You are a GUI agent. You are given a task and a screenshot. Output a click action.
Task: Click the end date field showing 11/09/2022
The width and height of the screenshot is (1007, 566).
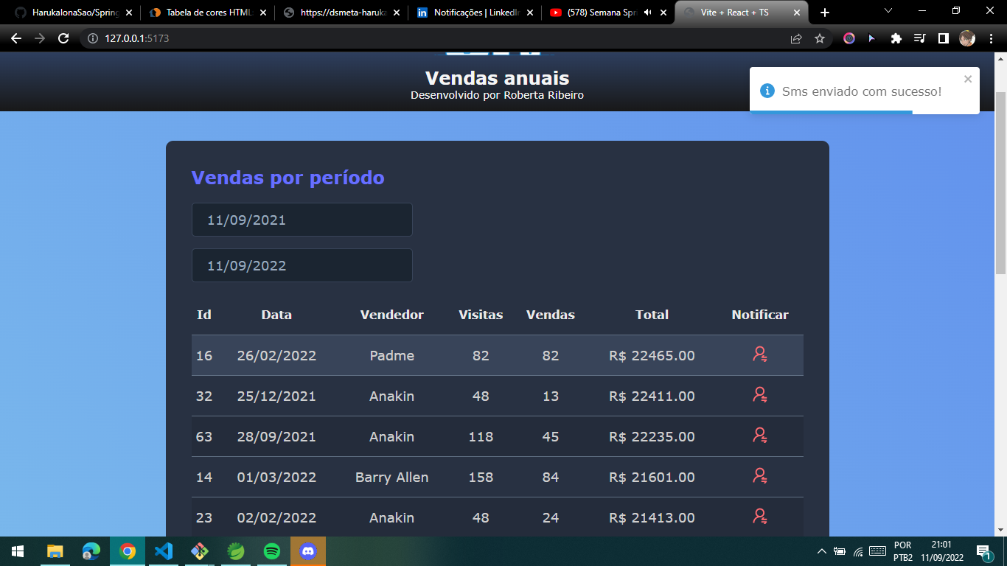(302, 265)
